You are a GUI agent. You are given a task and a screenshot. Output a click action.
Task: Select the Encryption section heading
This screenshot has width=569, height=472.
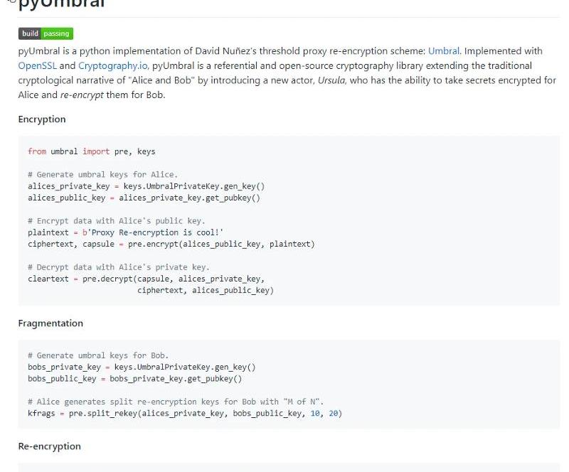click(42, 119)
